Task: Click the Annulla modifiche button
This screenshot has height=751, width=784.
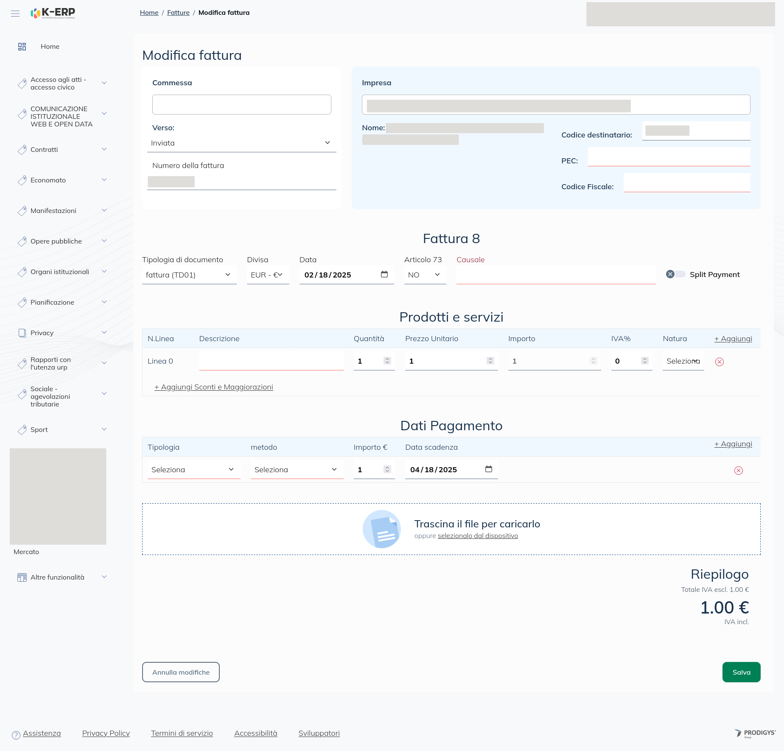Action: (x=181, y=672)
